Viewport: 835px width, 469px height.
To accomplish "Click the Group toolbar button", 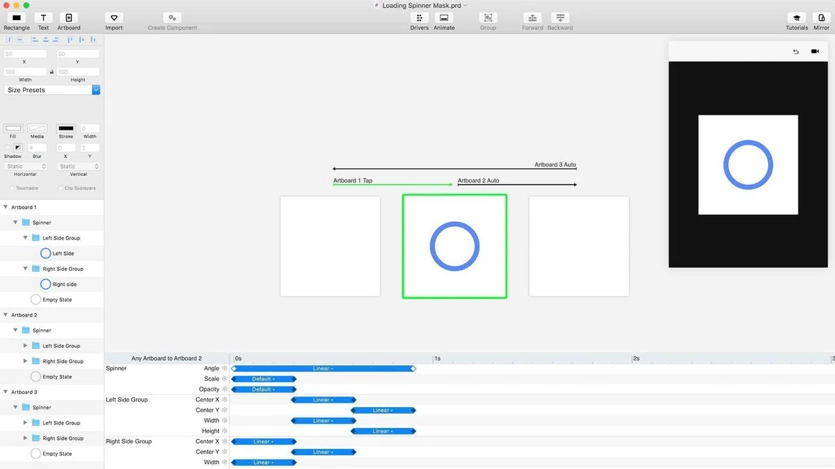I will (x=488, y=17).
